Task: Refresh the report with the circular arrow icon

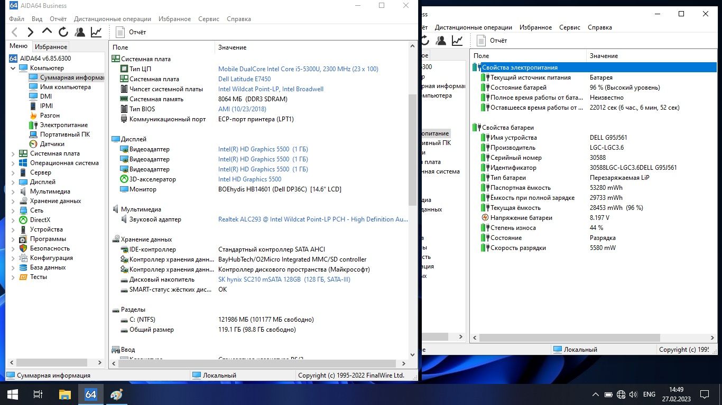Action: [63, 32]
